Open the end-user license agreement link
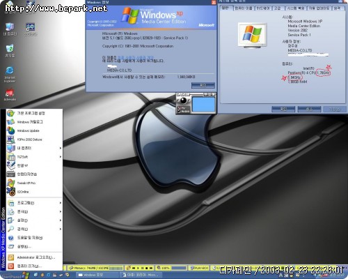 click(136, 57)
